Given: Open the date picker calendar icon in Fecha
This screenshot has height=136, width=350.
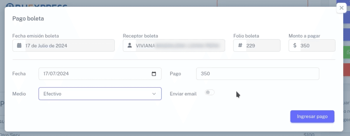Looking at the screenshot, I should click(x=154, y=74).
